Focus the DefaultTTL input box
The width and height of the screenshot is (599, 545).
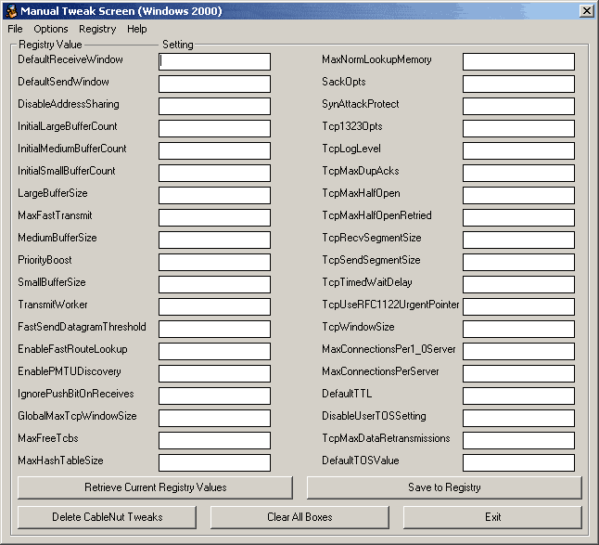[518, 396]
